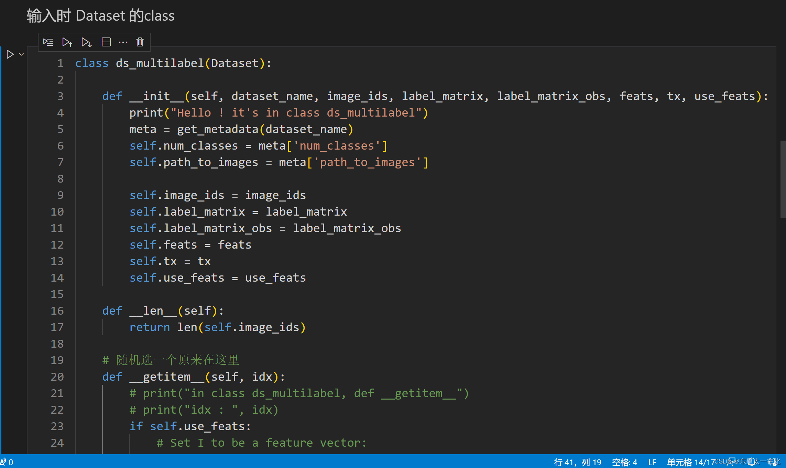Click 单元格 14/17 cell indicator
The image size is (786, 468).
pos(691,462)
